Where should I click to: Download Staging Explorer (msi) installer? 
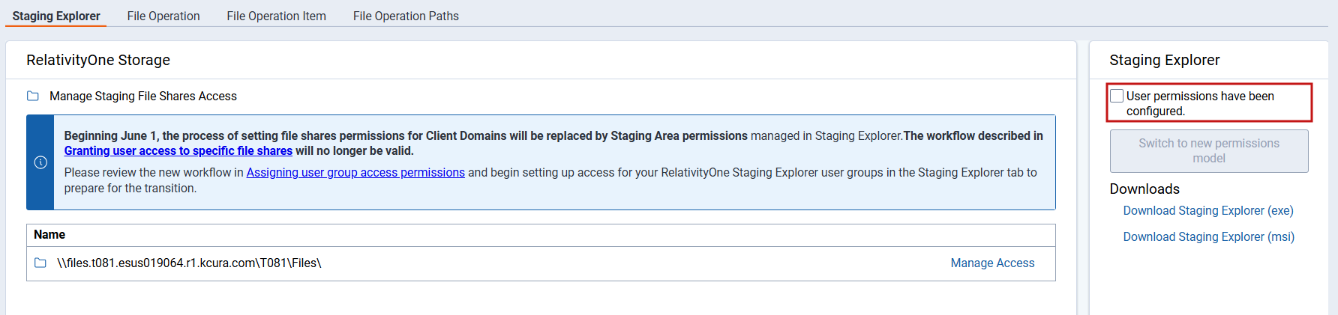(x=1209, y=237)
